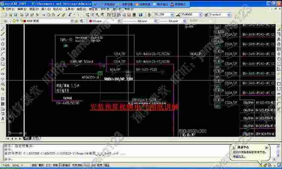Click the New drawing icon
The width and height of the screenshot is (282, 169).
(5, 15)
